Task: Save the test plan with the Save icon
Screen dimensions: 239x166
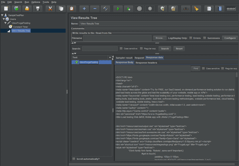Action: coord(38,8)
